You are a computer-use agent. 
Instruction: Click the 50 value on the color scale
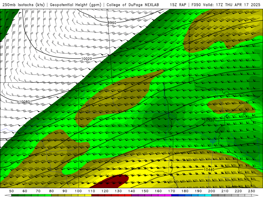click(12, 191)
